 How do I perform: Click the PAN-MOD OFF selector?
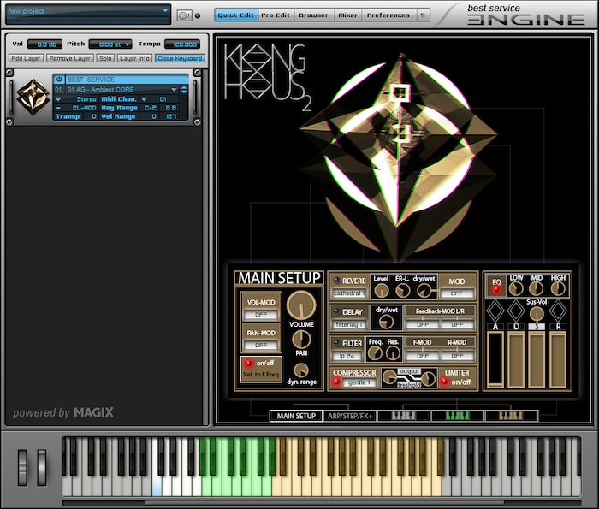tap(261, 346)
